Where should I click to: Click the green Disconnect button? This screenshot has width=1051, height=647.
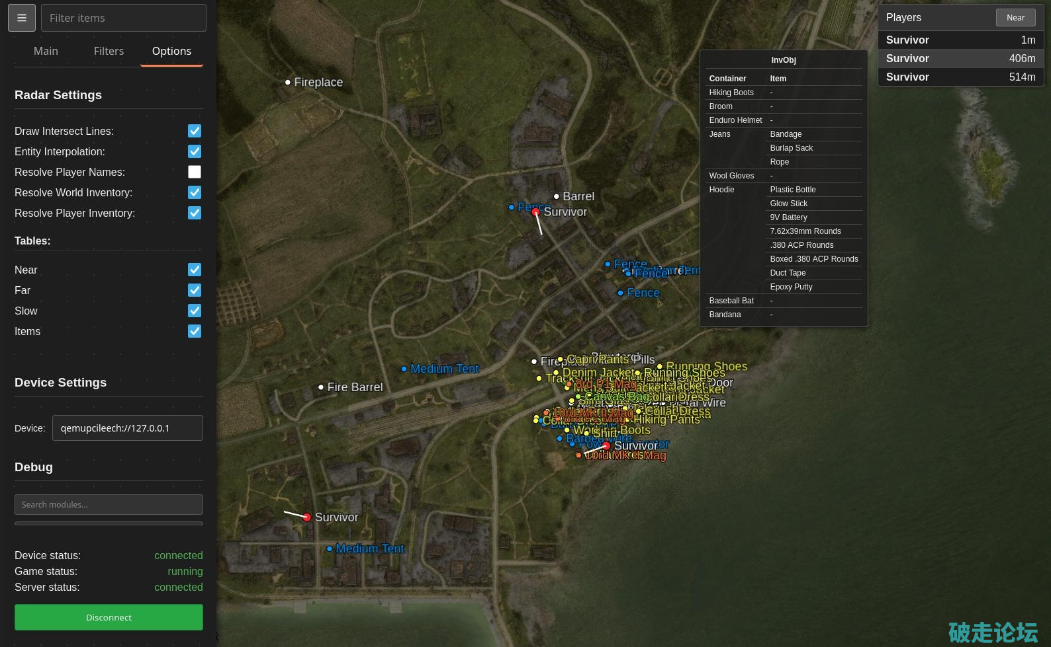pos(109,617)
